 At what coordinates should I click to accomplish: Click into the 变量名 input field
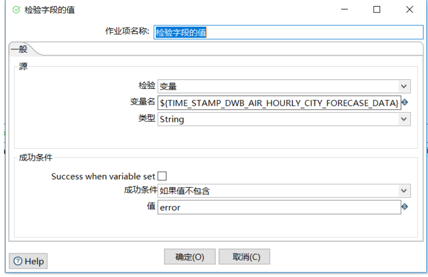point(279,103)
